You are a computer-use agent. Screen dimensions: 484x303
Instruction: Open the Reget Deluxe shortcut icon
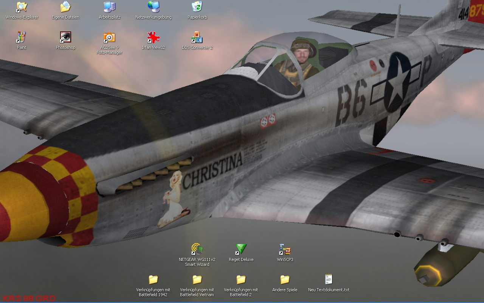[241, 249]
